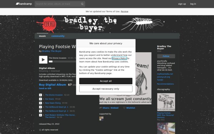The width and height of the screenshot is (214, 134).
Task: Click the second discography album thumbnail
Action: [166, 128]
